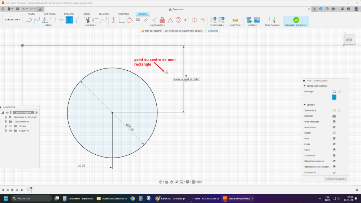Open the CONTRAINTES dropdown menu

(157, 26)
